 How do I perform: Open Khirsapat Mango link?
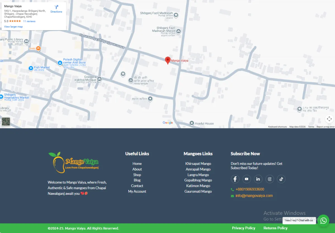click(198, 164)
